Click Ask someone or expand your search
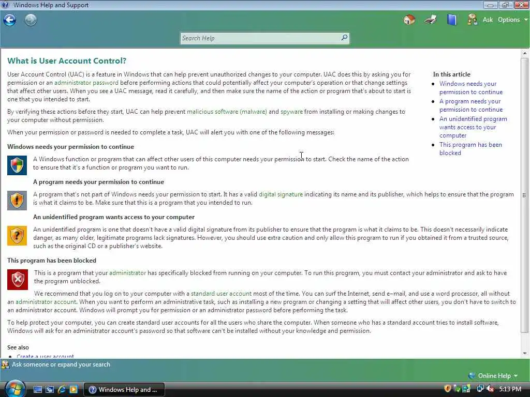The width and height of the screenshot is (530, 397). coord(56,364)
